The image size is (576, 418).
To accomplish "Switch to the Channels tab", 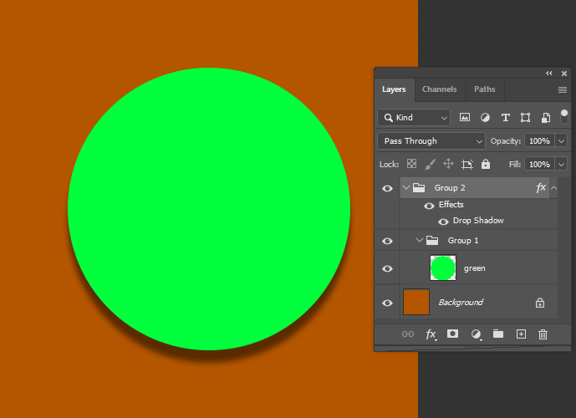I will [x=440, y=89].
